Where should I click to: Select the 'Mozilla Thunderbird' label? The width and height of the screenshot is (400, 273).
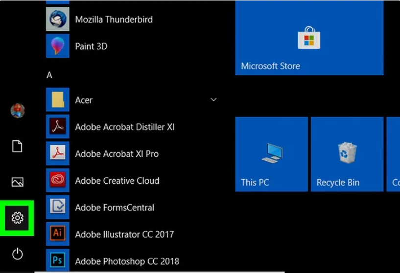pyautogui.click(x=114, y=20)
